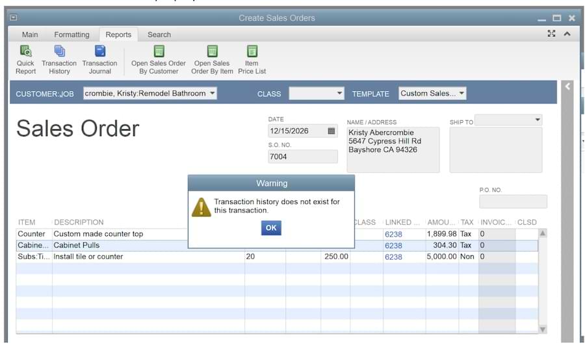Click the date calendar picker icon

[331, 131]
